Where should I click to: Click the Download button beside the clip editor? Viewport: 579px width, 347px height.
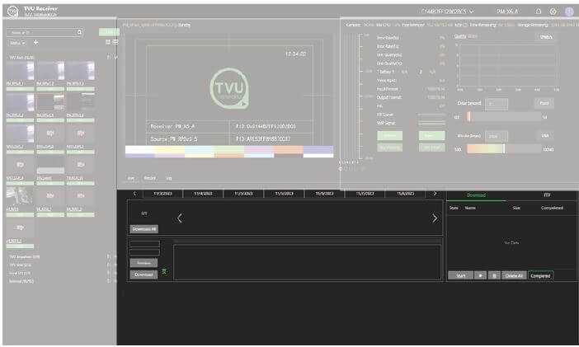144,274
